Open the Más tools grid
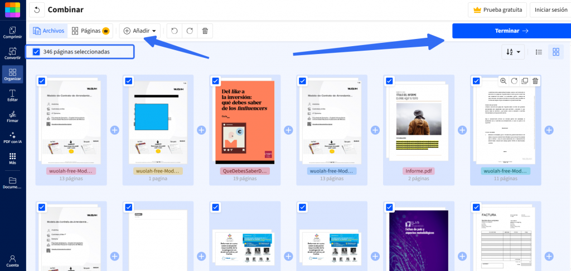The height and width of the screenshot is (271, 571). pyautogui.click(x=12, y=159)
